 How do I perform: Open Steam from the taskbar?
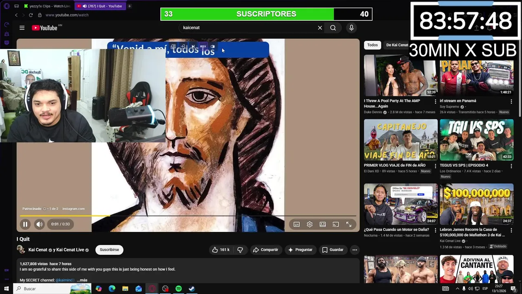(192, 289)
